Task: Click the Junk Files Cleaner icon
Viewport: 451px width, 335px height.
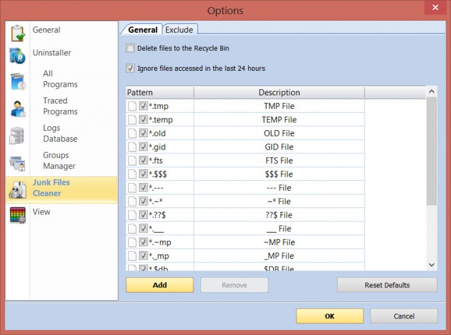Action: pyautogui.click(x=17, y=189)
